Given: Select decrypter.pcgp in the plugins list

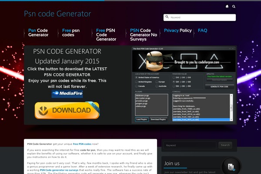Looking at the screenshot, I should click(x=143, y=98).
